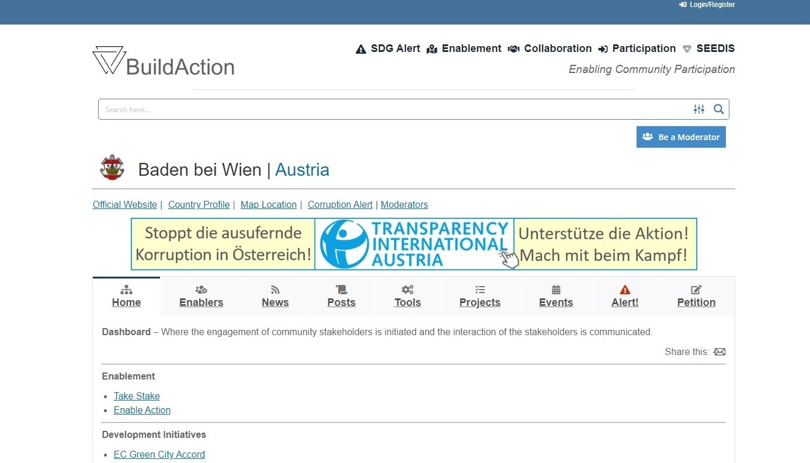
Task: Click the share by email envelope icon
Action: point(719,352)
